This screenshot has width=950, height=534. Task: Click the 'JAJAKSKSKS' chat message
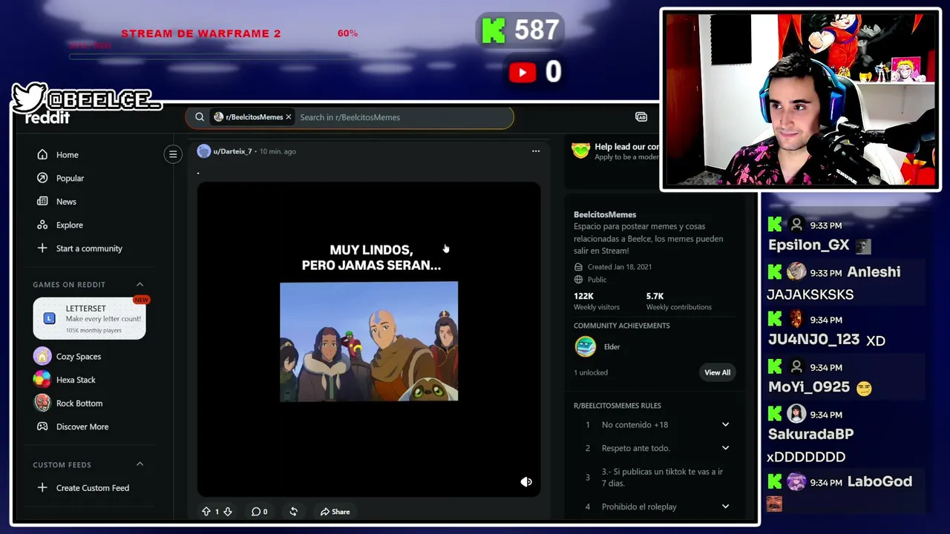click(810, 294)
